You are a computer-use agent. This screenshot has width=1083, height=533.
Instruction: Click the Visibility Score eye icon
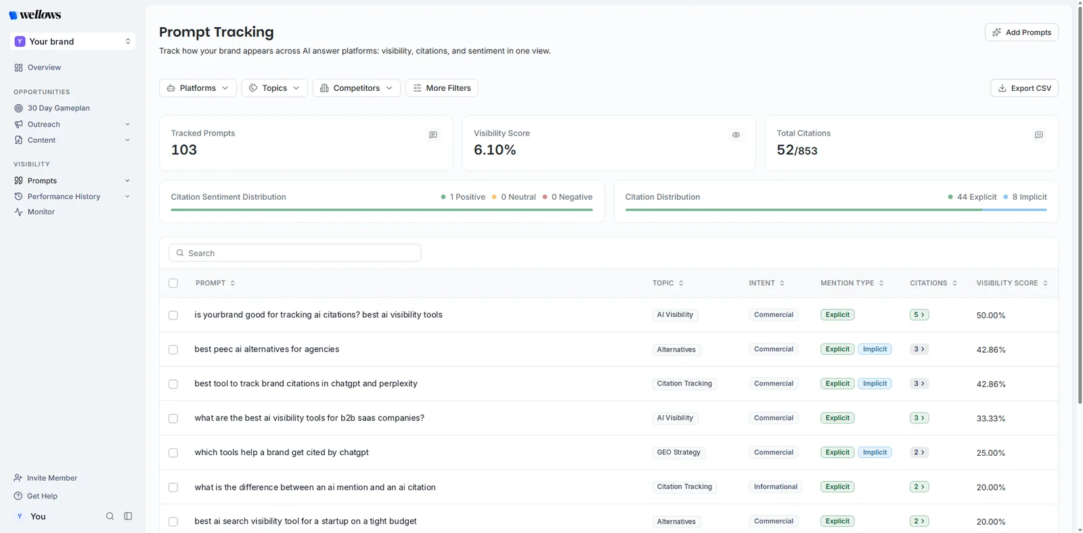736,135
